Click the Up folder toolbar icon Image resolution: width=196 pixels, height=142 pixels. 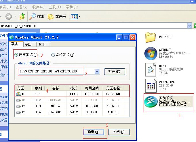click(x=22, y=16)
